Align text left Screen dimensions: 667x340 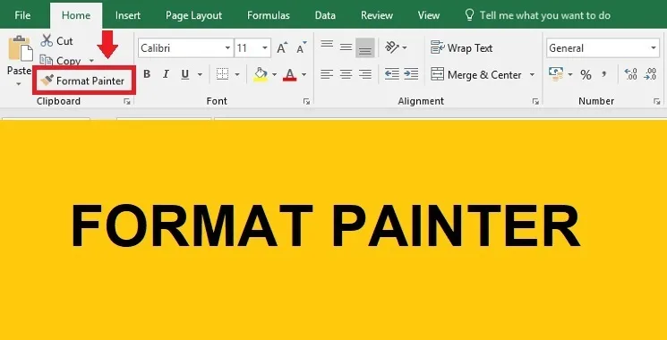[x=327, y=75]
